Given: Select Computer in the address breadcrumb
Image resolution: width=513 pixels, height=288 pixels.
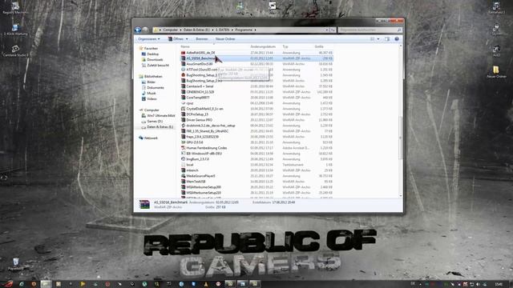Looking at the screenshot, I should click(x=171, y=30).
